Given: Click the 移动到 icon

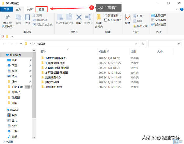Looking at the screenshot, I should [x=60, y=17].
